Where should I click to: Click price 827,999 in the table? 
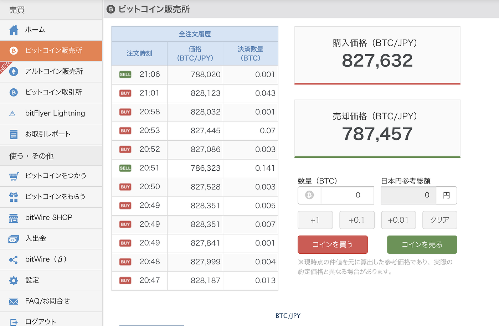[x=206, y=262]
